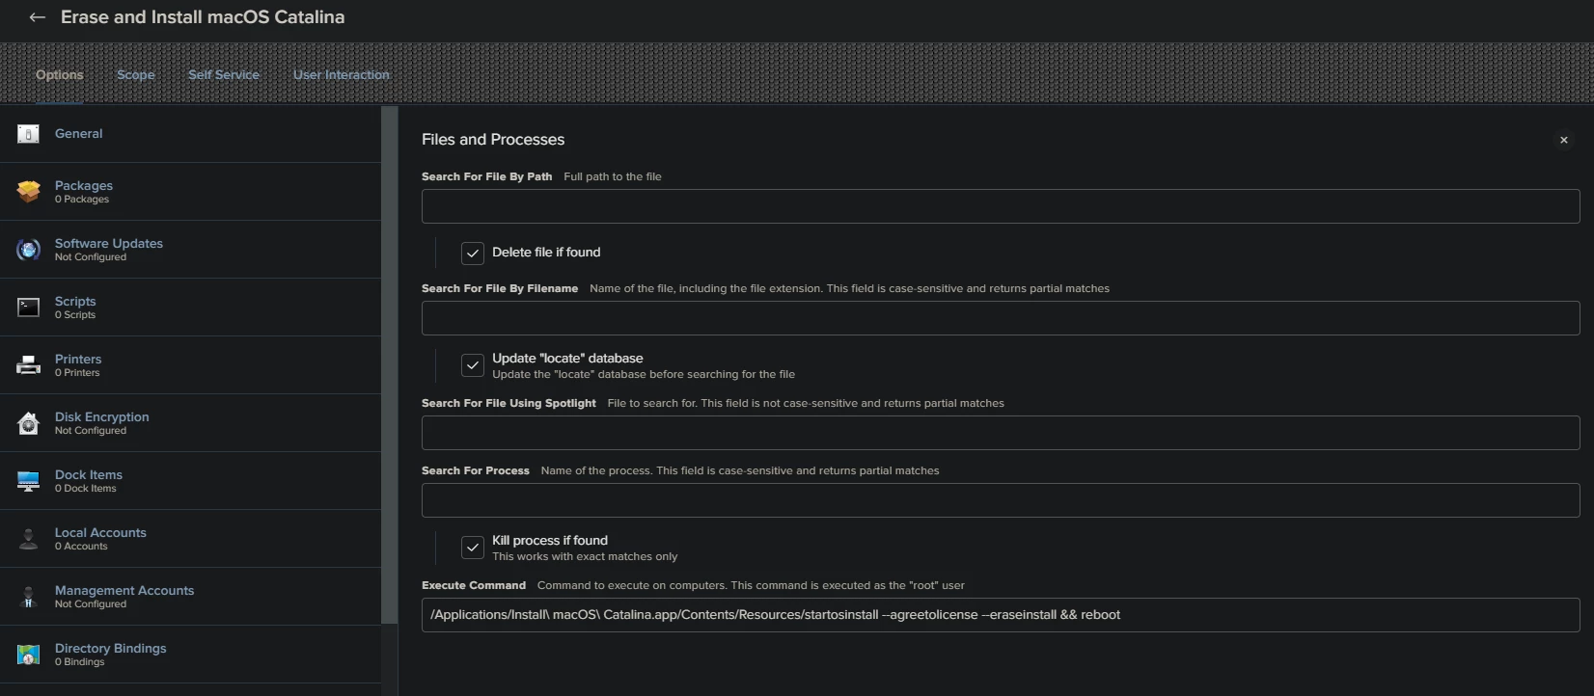Viewport: 1594px width, 696px height.
Task: Click the Dock Items monitor icon
Action: 29,481
